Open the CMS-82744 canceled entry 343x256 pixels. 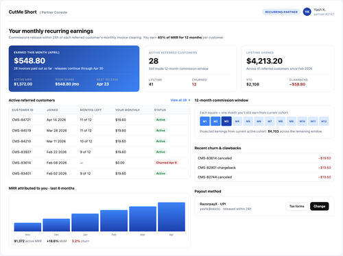coord(264,177)
